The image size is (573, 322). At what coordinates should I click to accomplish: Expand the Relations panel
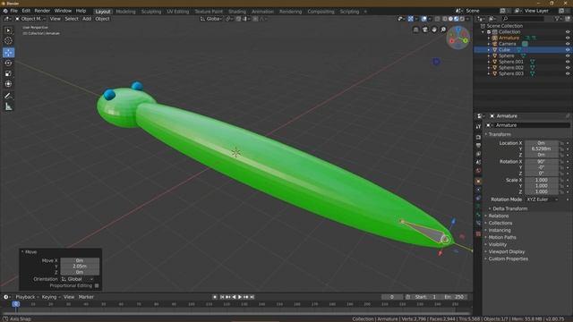point(499,216)
